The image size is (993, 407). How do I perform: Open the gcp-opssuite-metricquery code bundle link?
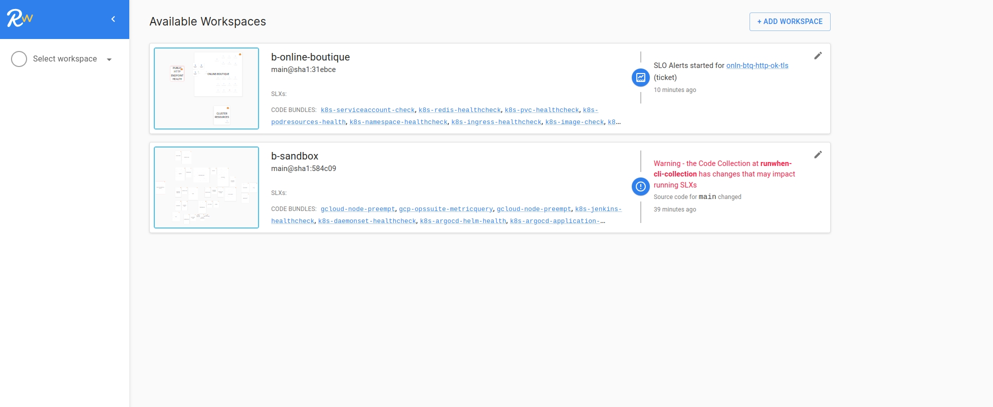click(445, 209)
